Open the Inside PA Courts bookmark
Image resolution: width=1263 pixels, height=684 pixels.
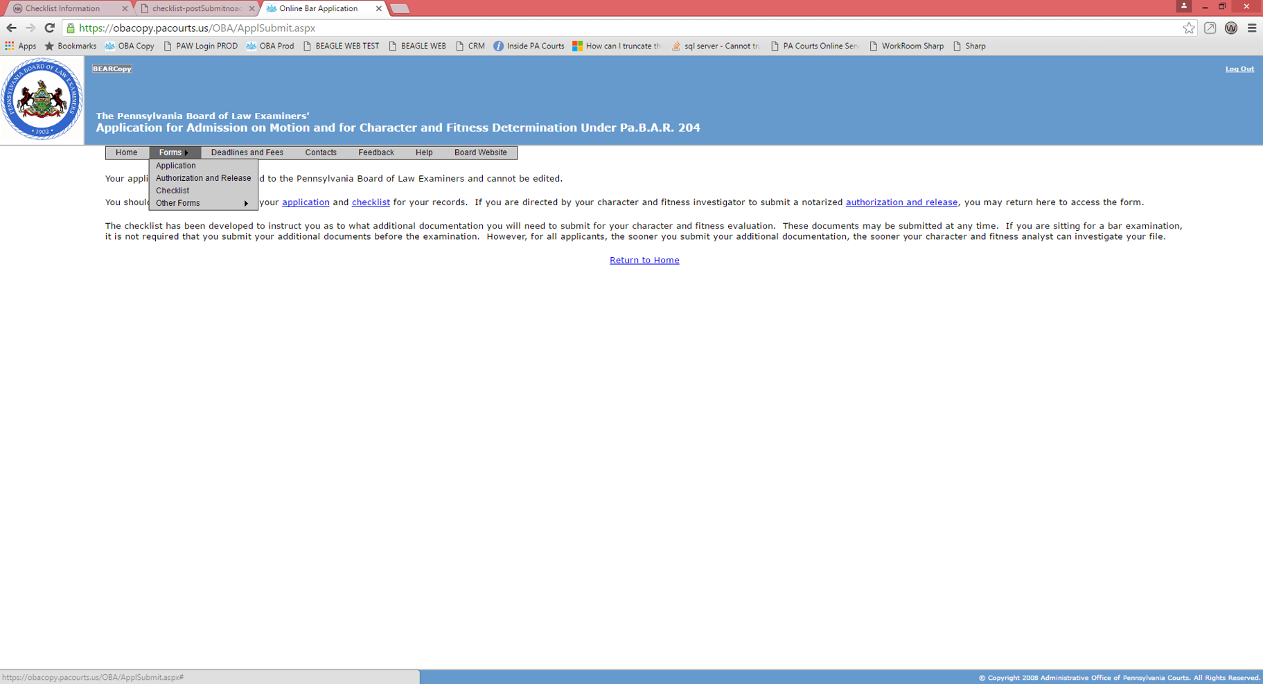pos(529,46)
